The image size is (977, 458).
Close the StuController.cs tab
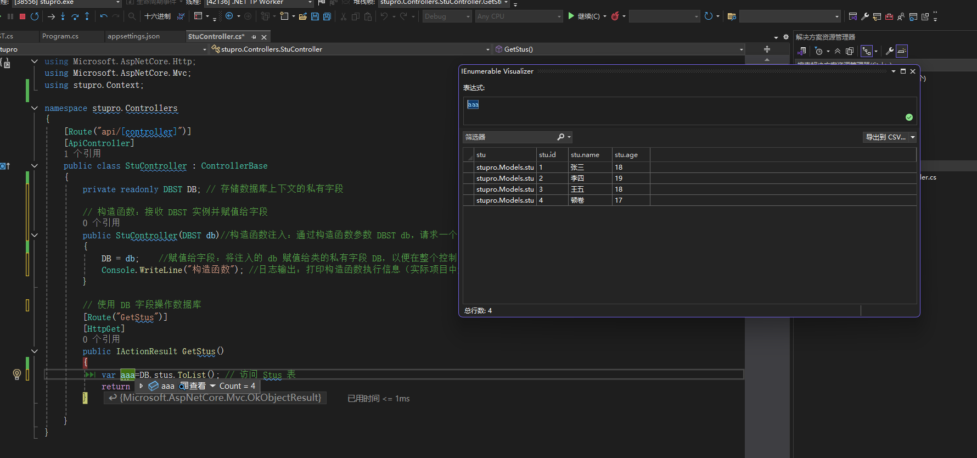[x=264, y=37]
